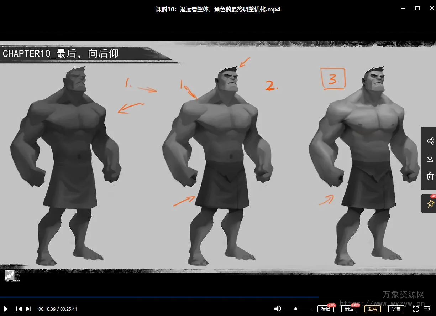This screenshot has width=436, height=316.
Task: Change the 超清 video quality setting
Action: (372, 309)
